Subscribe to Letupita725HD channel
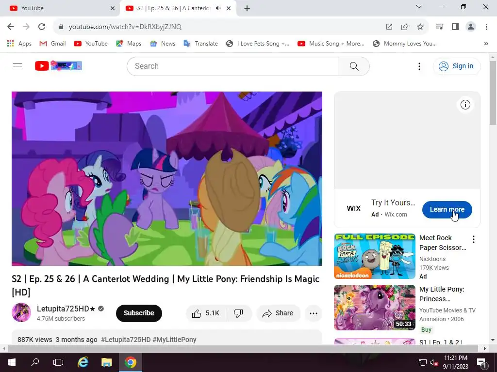This screenshot has width=497, height=372. [x=139, y=313]
